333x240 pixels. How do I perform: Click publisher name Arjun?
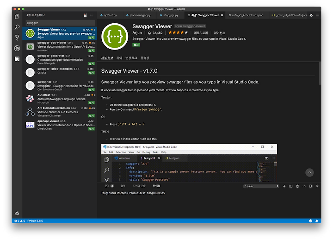pos(137,32)
